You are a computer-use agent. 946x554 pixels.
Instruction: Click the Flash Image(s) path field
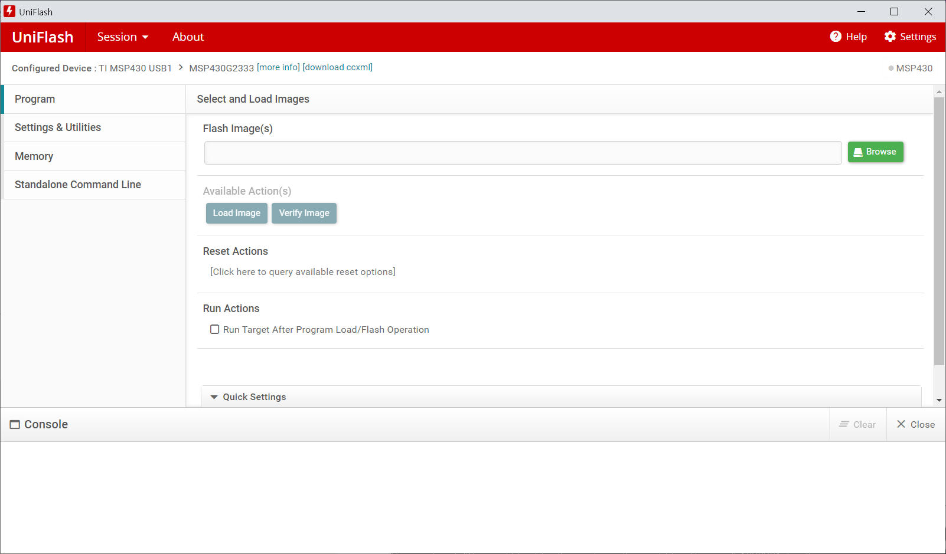click(523, 152)
